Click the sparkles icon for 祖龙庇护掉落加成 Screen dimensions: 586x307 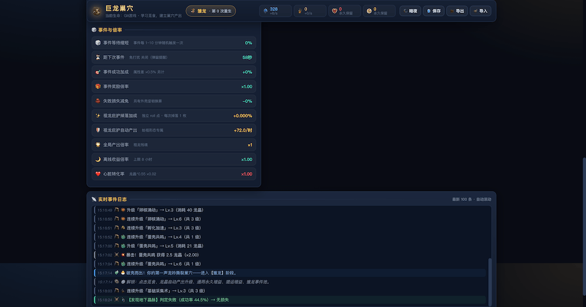point(98,115)
